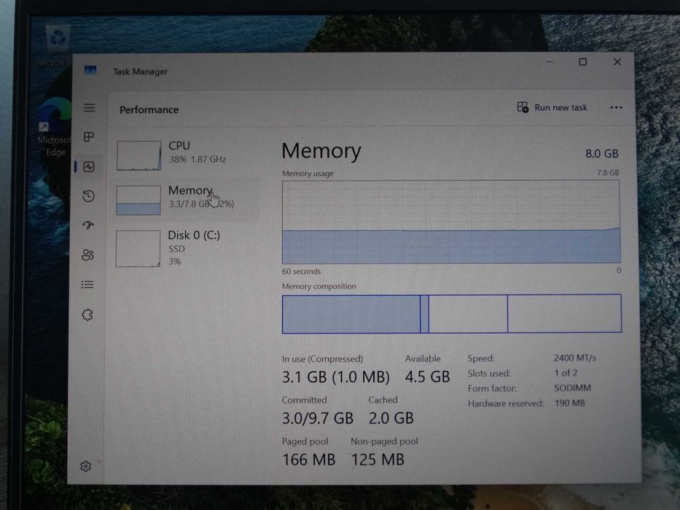Click the Non-paged pool value 125 MB
Image resolution: width=680 pixels, height=510 pixels.
point(378,460)
